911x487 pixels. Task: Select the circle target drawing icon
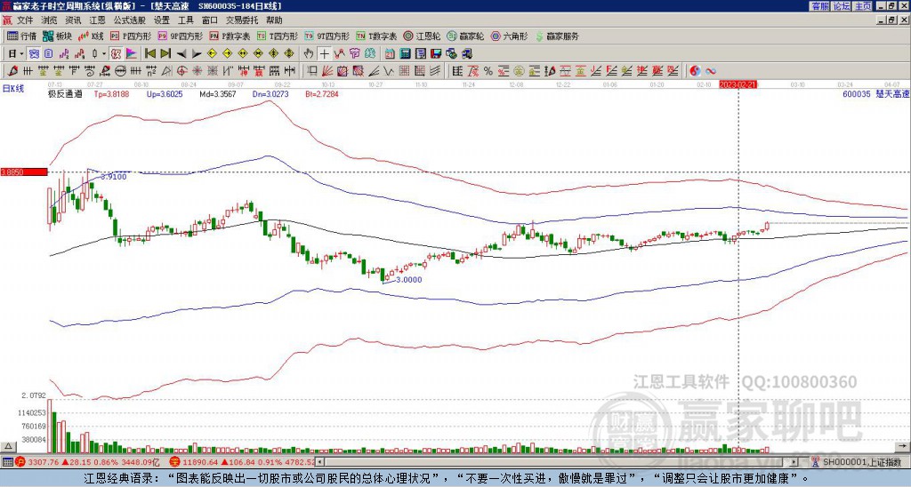[x=181, y=71]
